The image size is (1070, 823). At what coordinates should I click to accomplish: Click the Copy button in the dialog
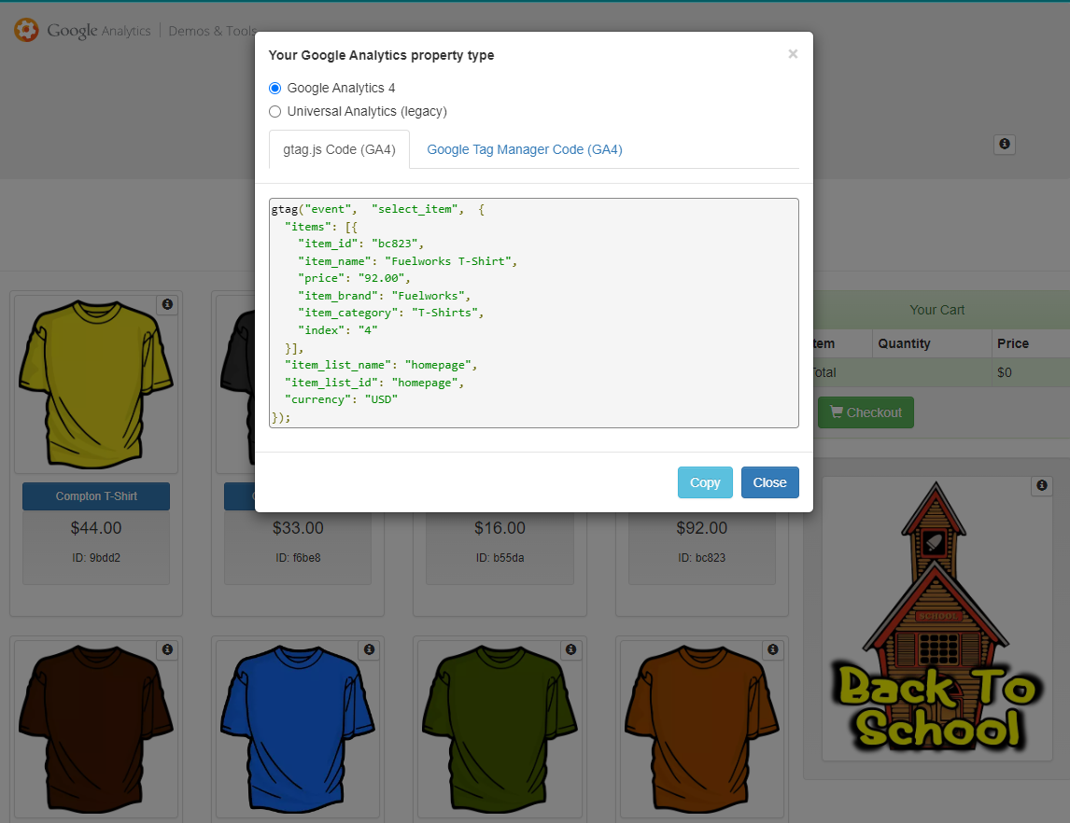(x=705, y=482)
